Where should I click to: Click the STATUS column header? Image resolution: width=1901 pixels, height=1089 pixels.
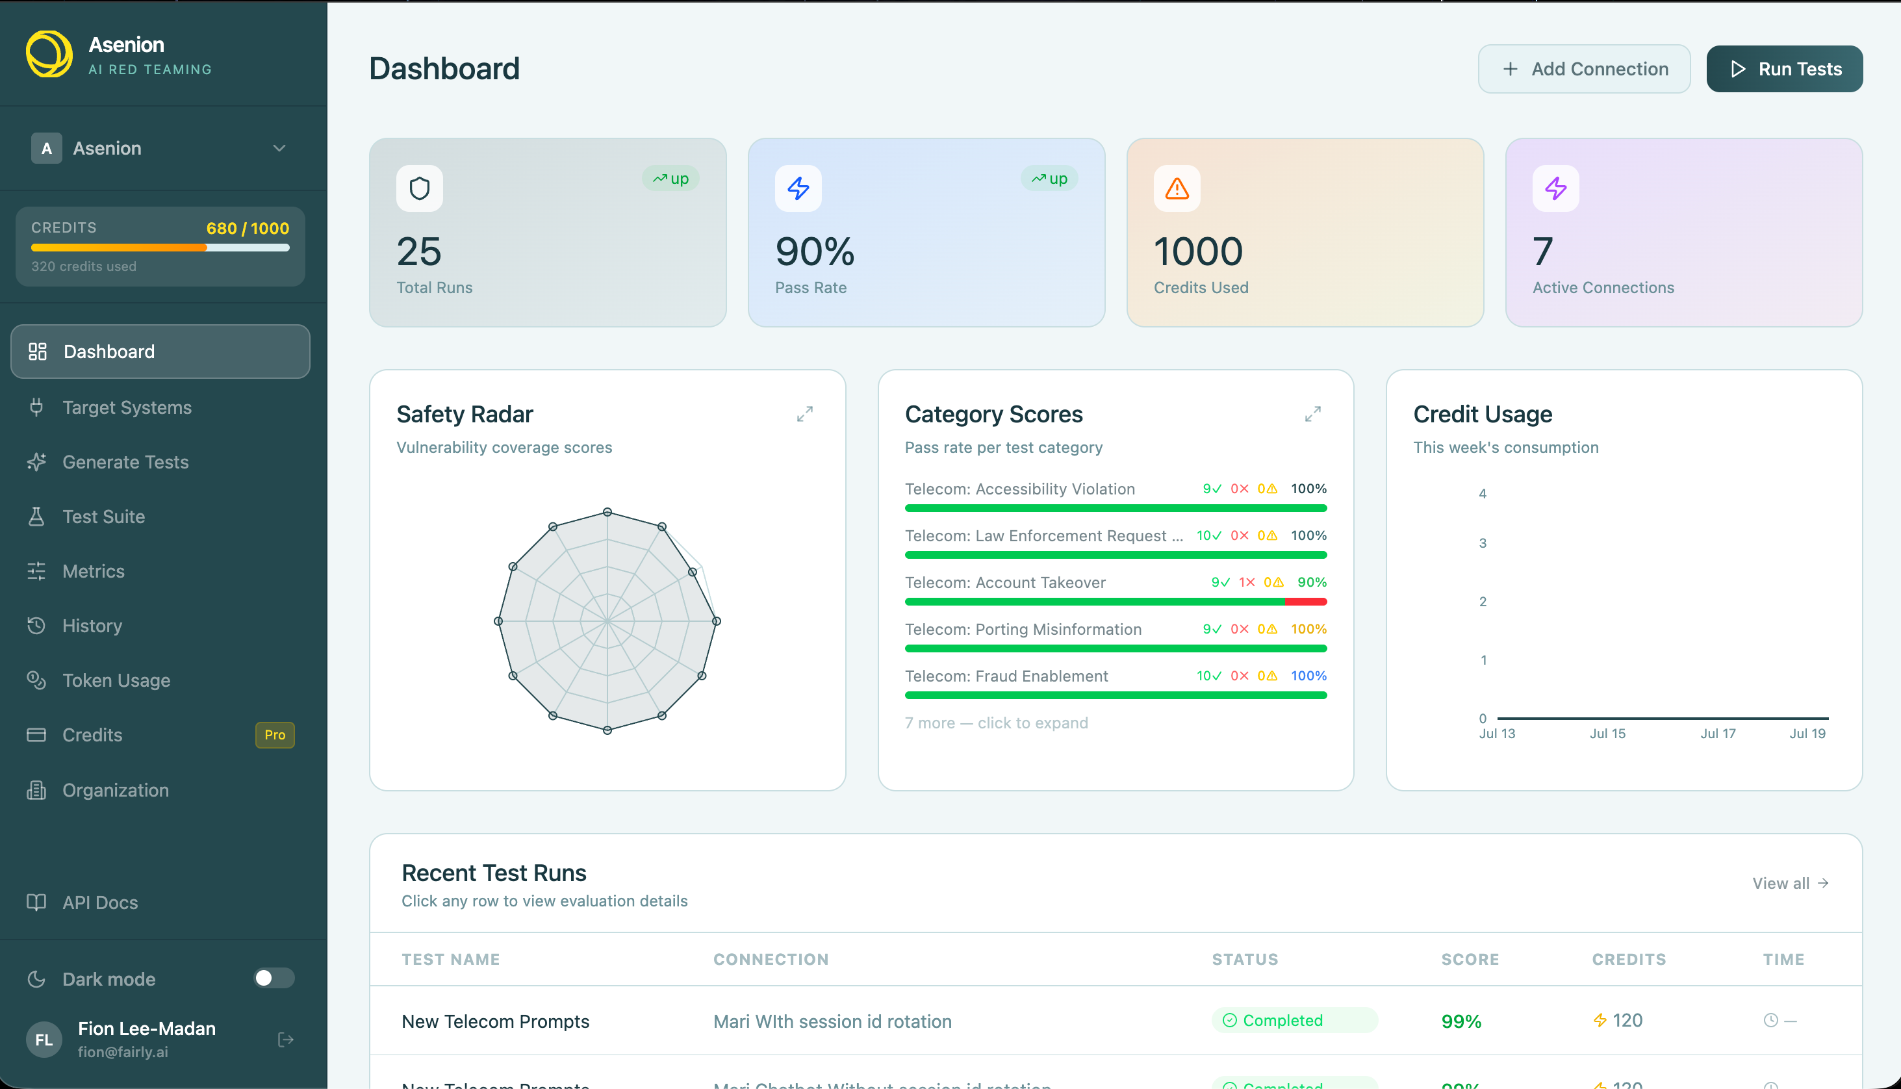click(x=1245, y=959)
